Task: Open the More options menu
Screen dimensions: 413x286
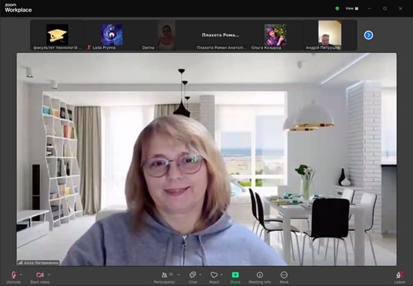Action: [284, 275]
